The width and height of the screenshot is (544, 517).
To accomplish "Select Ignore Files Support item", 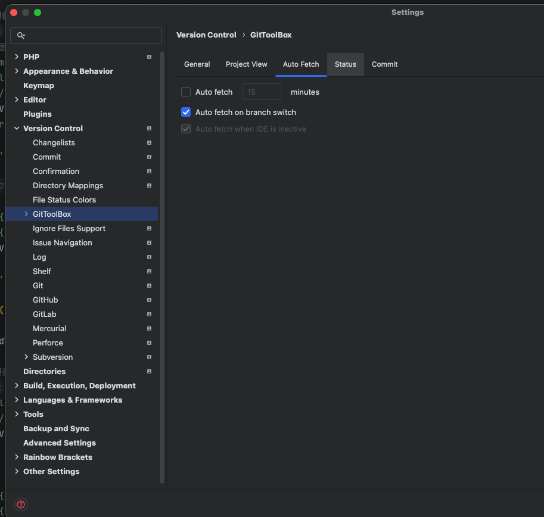I will 69,229.
